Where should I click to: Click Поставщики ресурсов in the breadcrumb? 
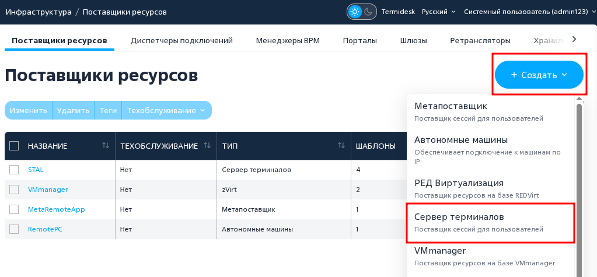[x=124, y=12]
